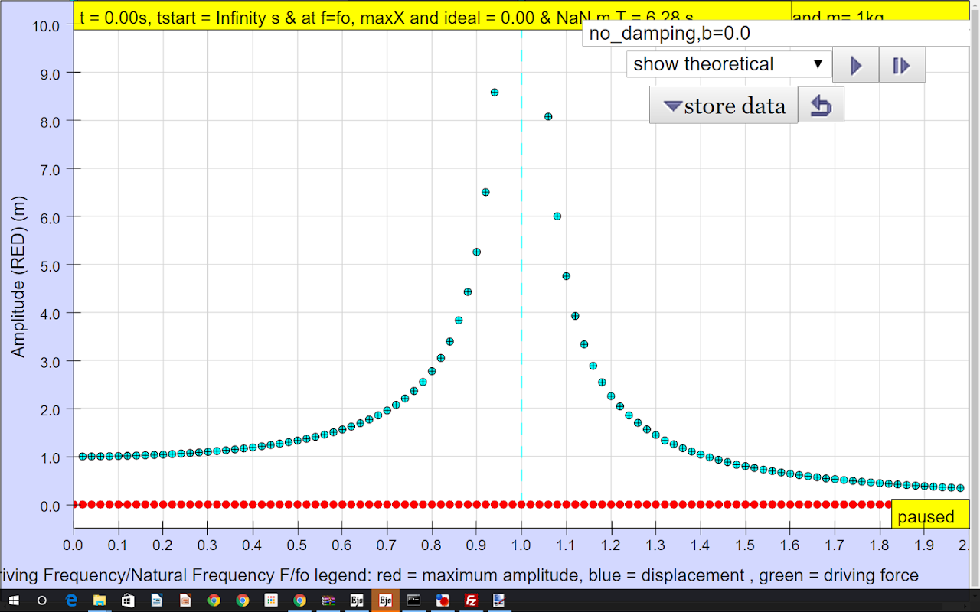
Task: Launch Microsoft Edge from the taskbar
Action: coord(71,601)
